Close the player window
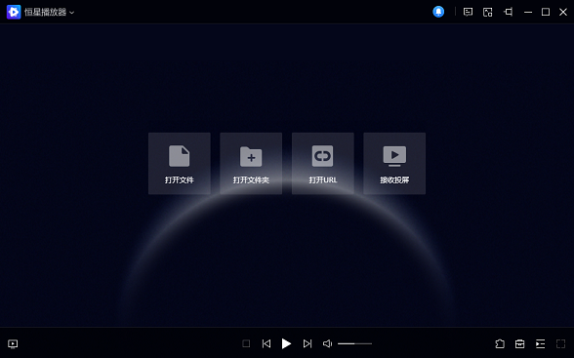574x358 pixels. point(563,12)
